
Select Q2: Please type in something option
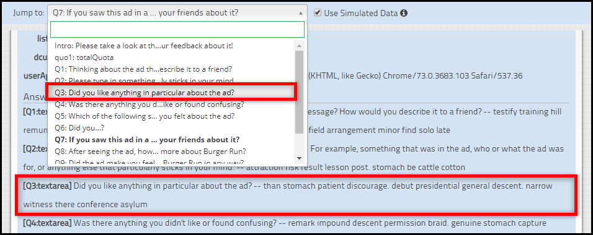144,80
